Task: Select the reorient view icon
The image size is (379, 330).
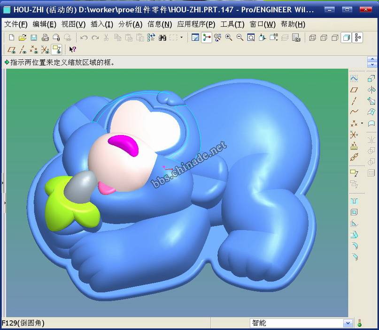Action: (x=263, y=37)
